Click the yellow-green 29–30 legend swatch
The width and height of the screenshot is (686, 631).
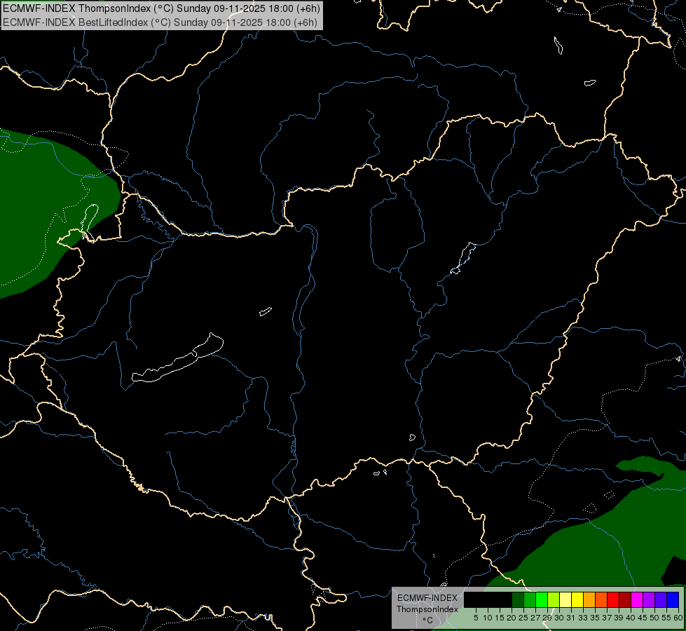[x=554, y=599]
